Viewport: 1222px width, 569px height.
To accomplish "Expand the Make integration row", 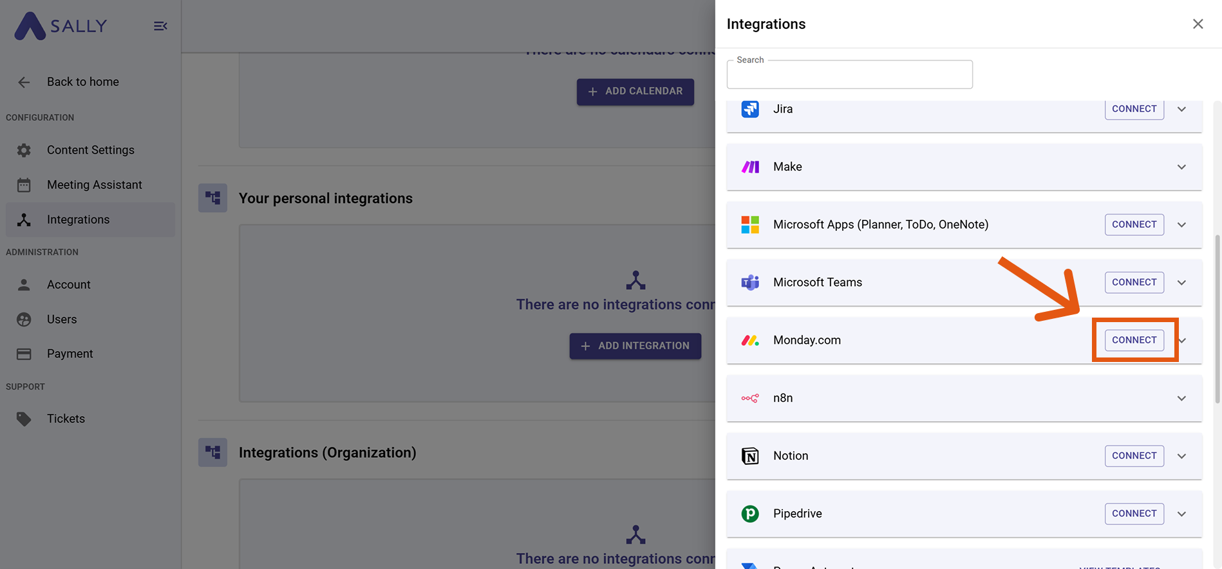I will pos(1181,167).
